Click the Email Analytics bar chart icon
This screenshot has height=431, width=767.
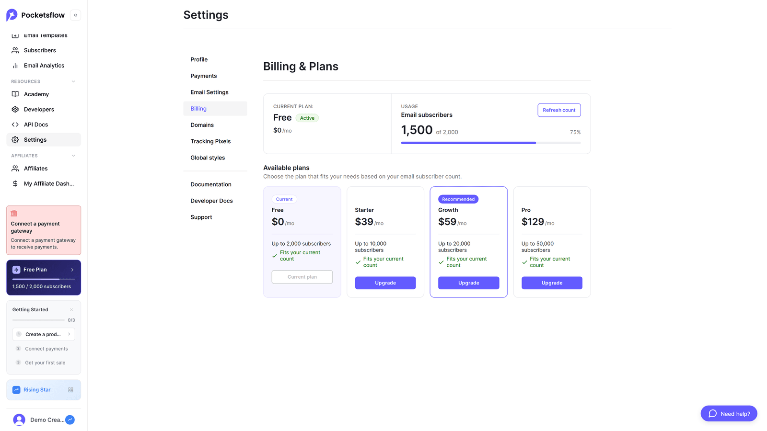15,66
